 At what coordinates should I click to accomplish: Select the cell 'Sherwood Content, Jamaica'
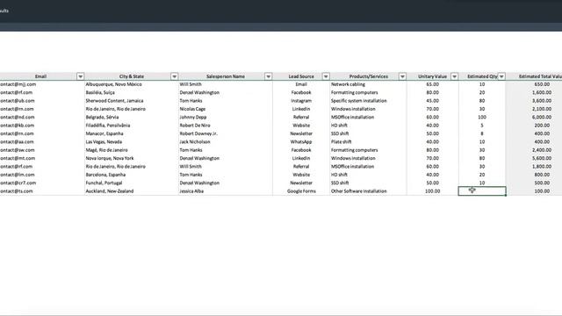click(132, 101)
